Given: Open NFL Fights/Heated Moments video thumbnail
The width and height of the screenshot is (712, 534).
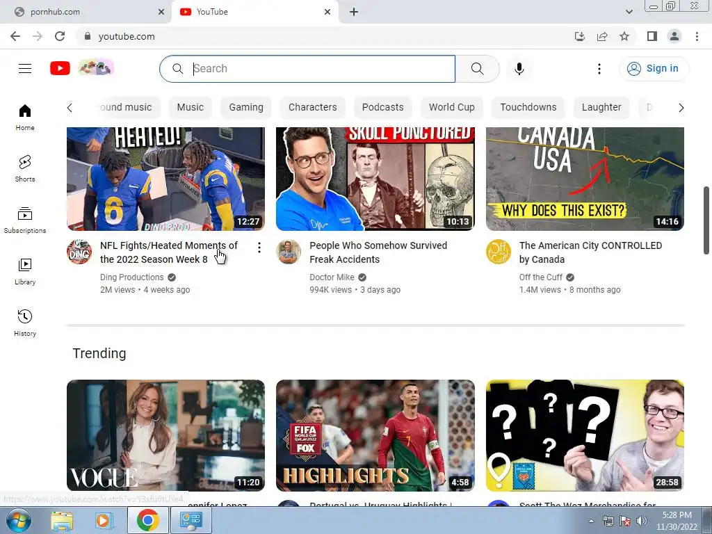Looking at the screenshot, I should pyautogui.click(x=165, y=179).
